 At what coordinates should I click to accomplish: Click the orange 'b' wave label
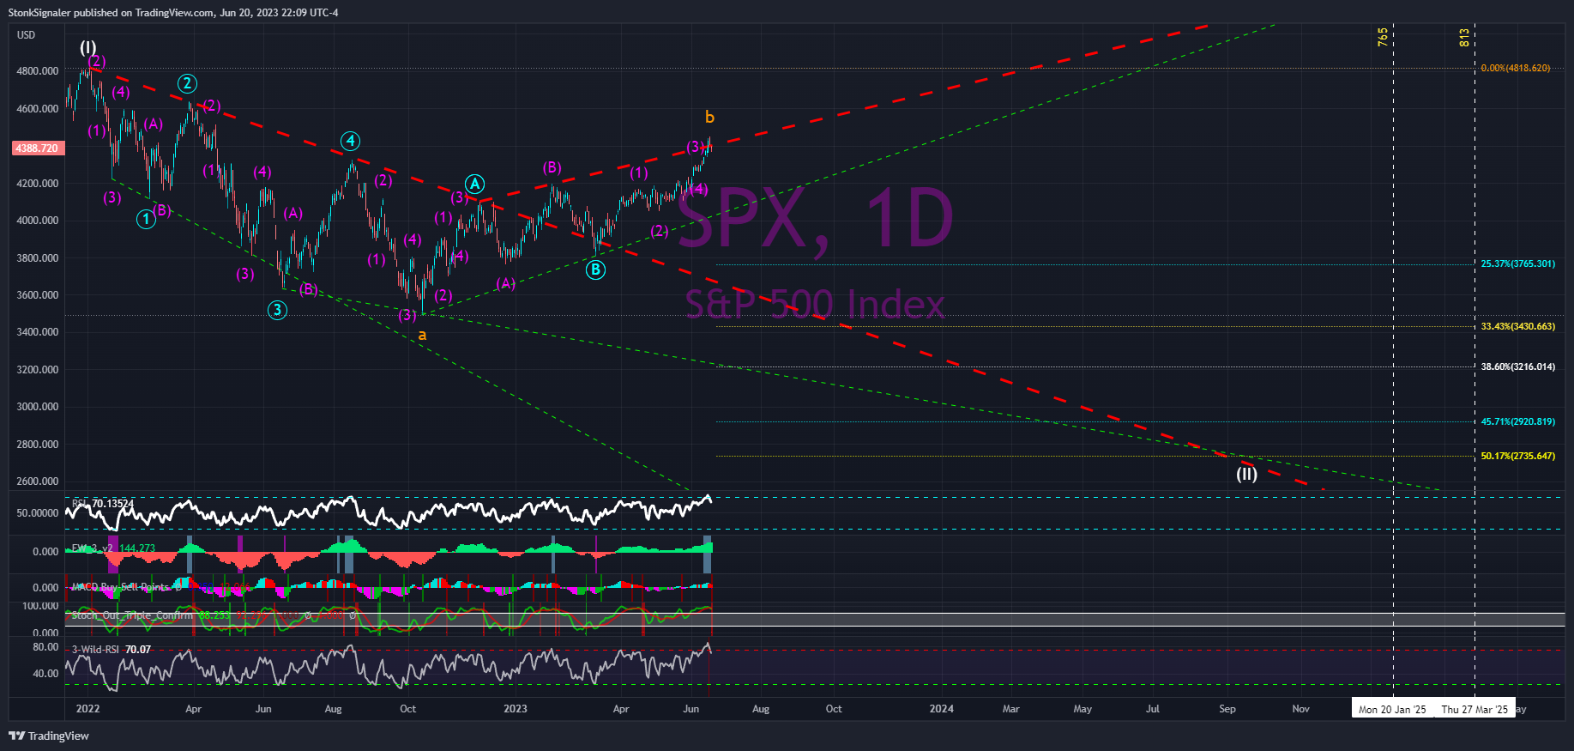709,117
